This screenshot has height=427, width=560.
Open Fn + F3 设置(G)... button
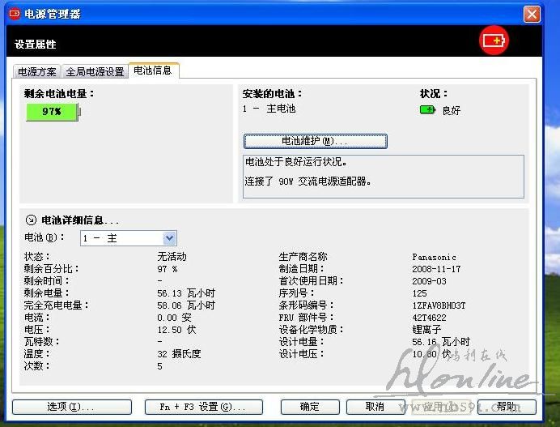pyautogui.click(x=204, y=407)
